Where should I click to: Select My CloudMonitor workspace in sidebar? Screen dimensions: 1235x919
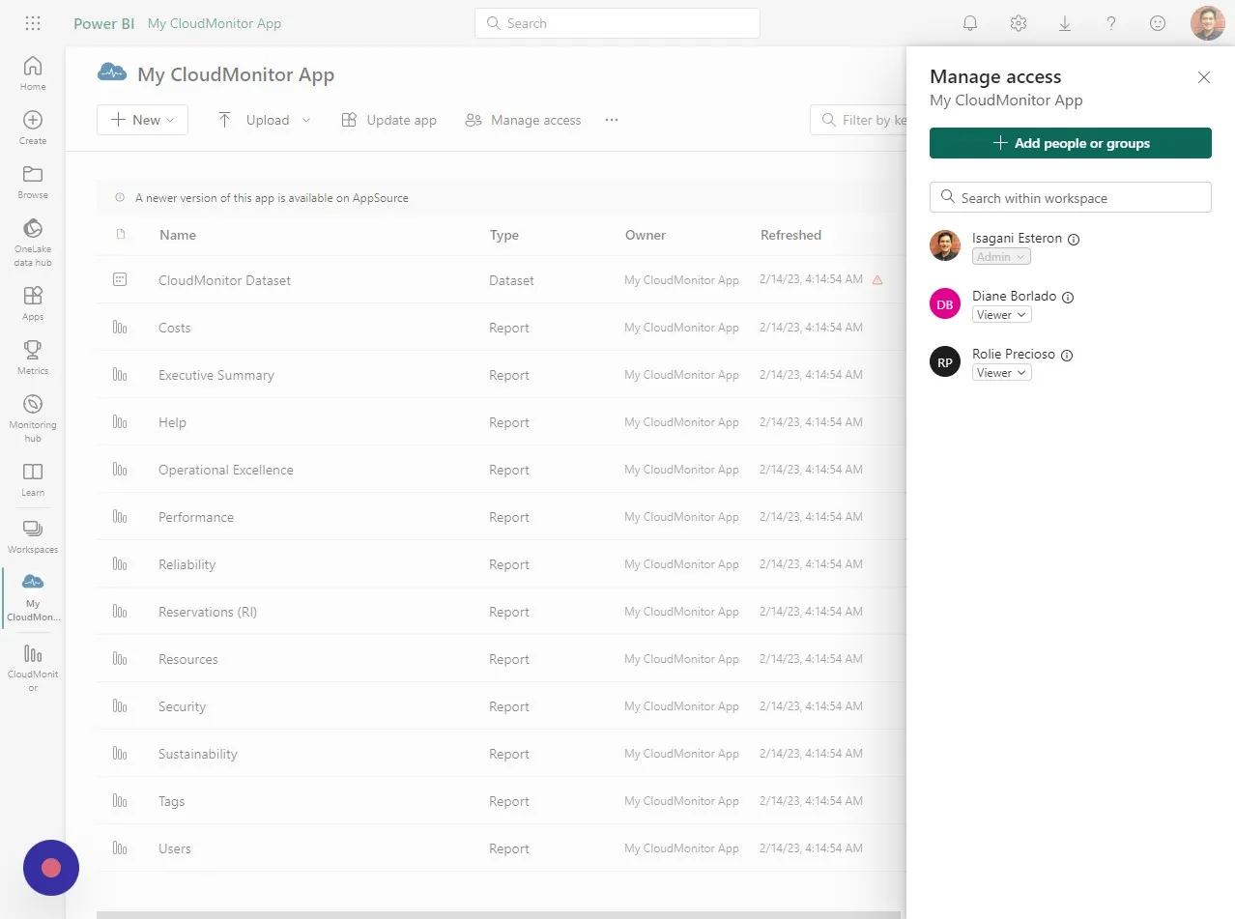(x=33, y=597)
